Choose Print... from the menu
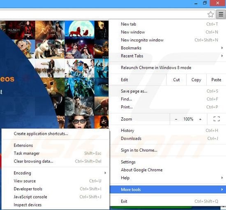This screenshot has height=210, width=226. click(x=168, y=107)
